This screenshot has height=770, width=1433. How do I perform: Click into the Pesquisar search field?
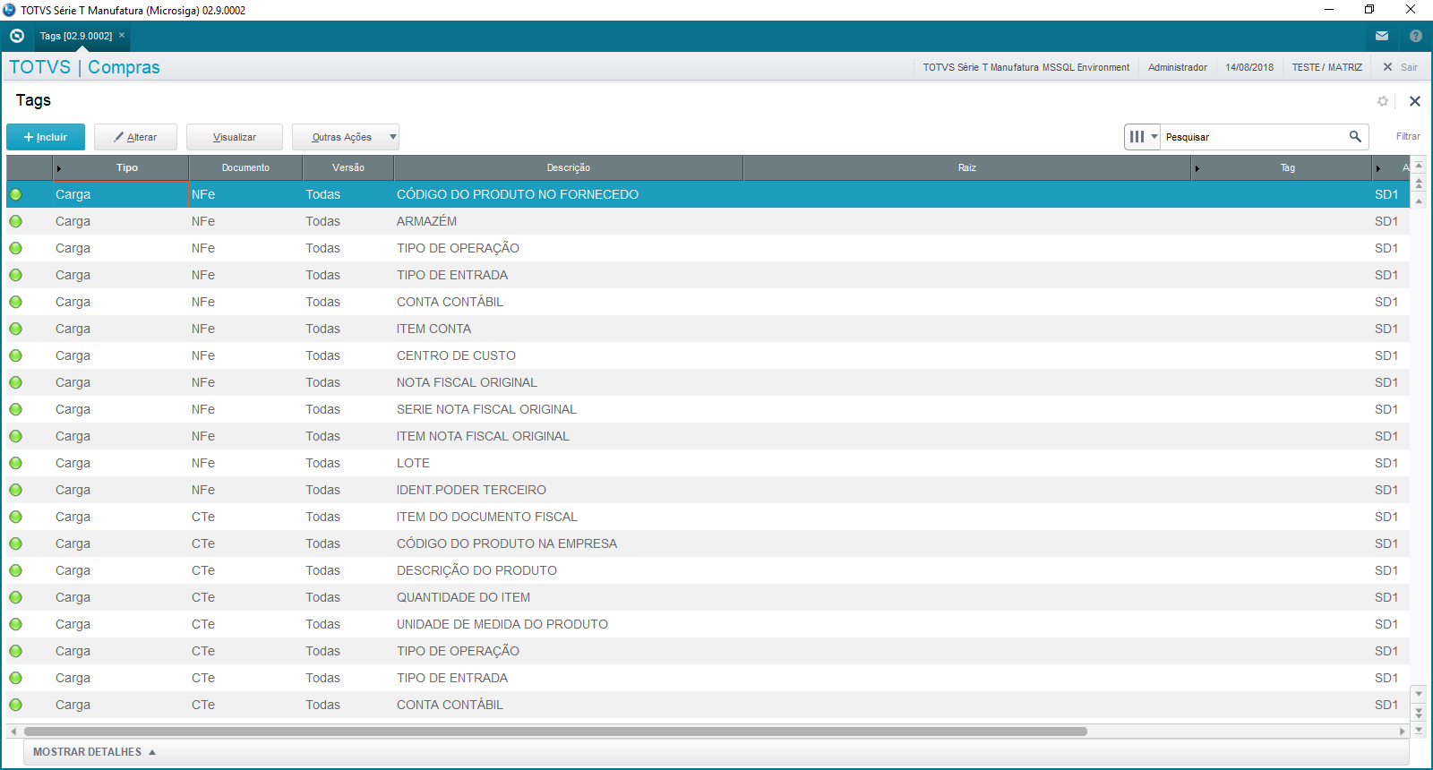tap(1254, 137)
